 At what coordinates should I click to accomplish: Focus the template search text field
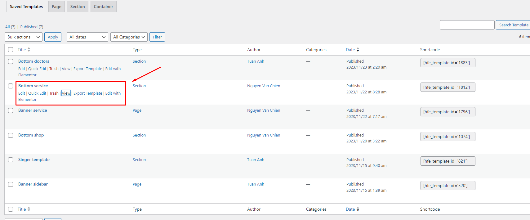(x=467, y=25)
